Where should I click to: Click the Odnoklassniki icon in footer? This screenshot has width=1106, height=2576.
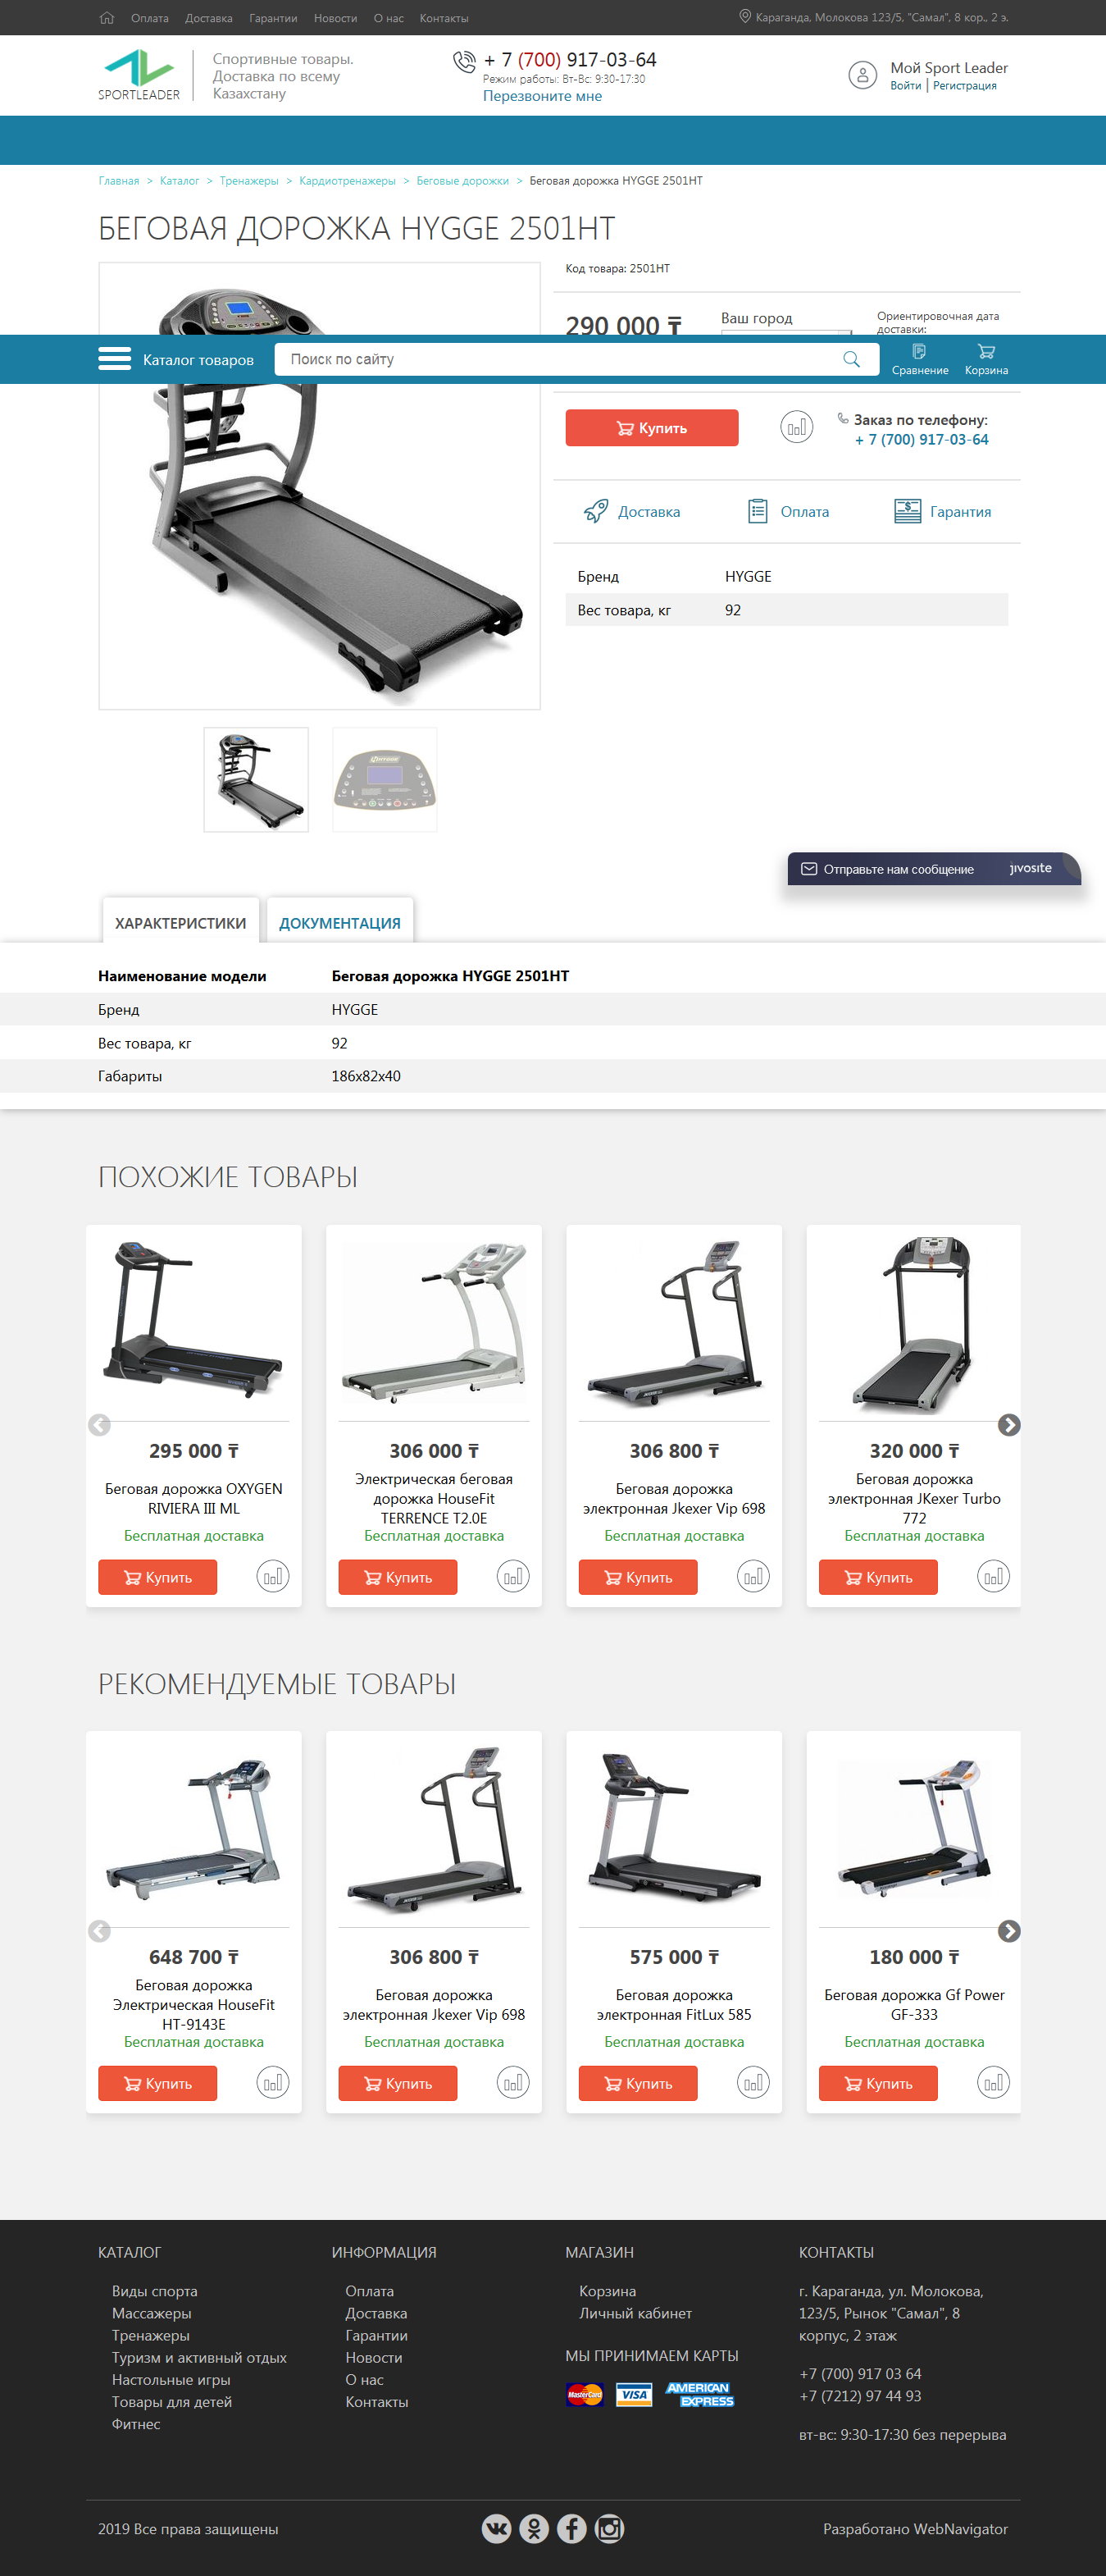pos(535,2528)
